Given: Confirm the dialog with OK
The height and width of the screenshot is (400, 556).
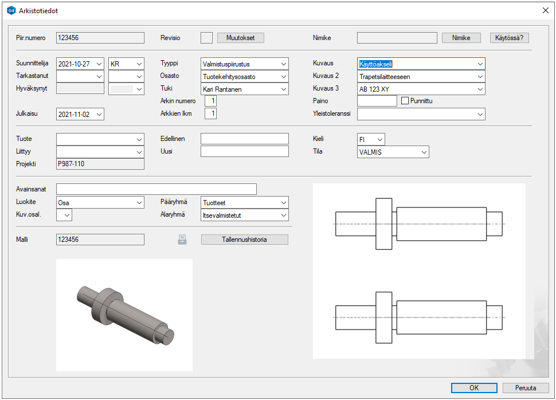Looking at the screenshot, I should 474,388.
